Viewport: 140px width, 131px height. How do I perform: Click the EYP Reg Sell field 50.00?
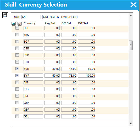(x=52, y=76)
